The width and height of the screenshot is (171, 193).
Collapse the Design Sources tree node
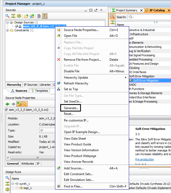8,23
